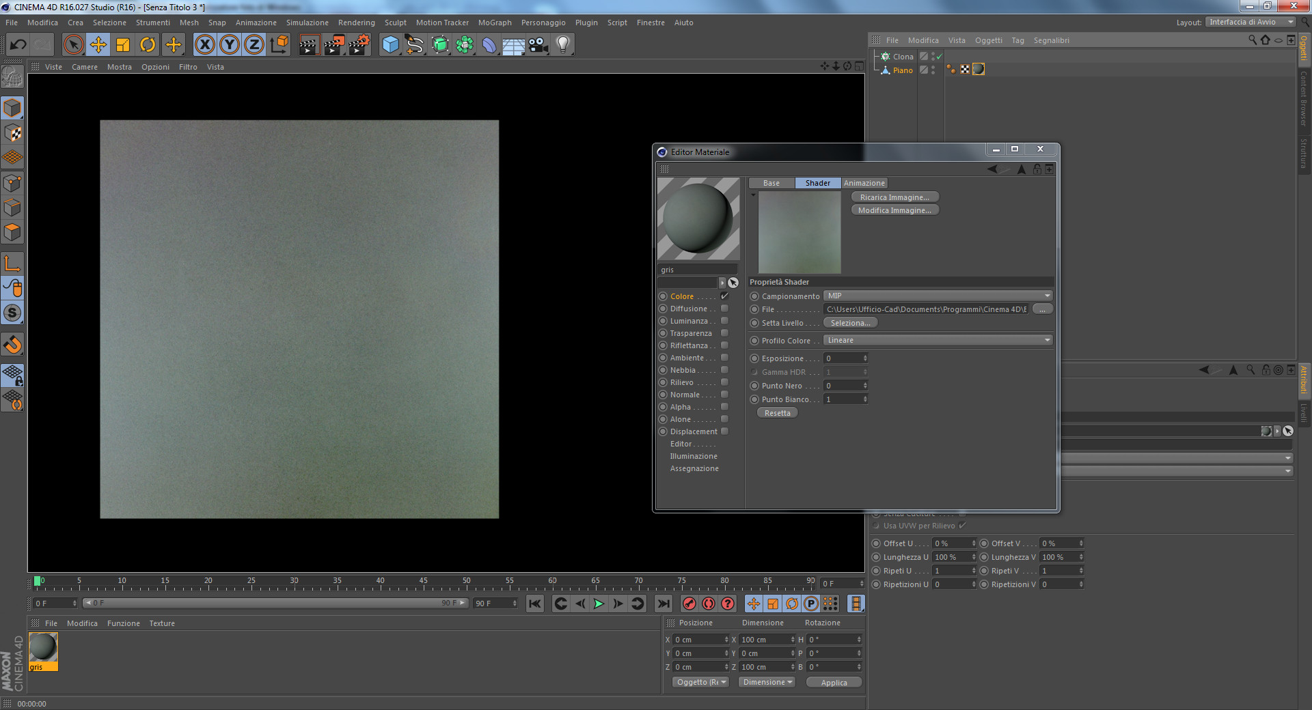Open the MoGraph menu
Image resolution: width=1312 pixels, height=710 pixels.
click(x=495, y=23)
